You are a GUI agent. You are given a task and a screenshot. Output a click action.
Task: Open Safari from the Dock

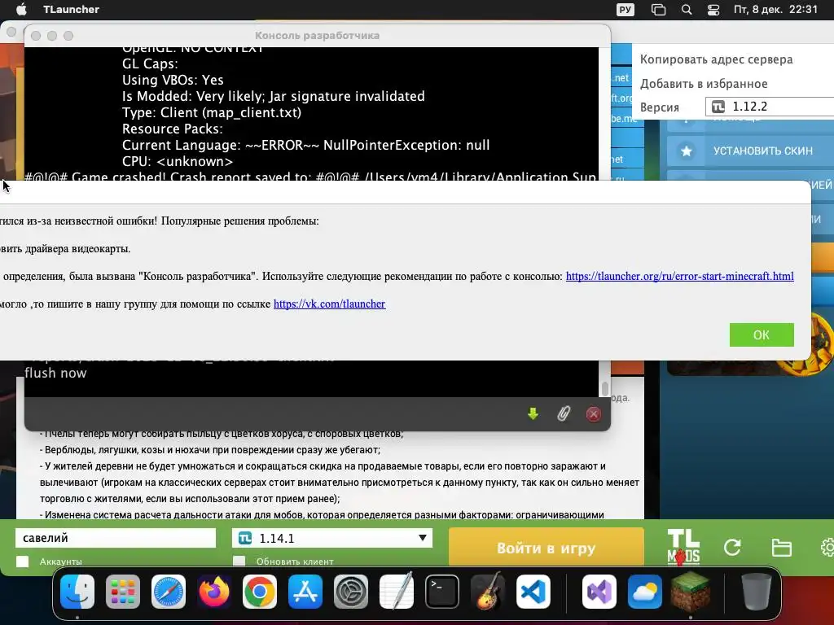(x=169, y=591)
